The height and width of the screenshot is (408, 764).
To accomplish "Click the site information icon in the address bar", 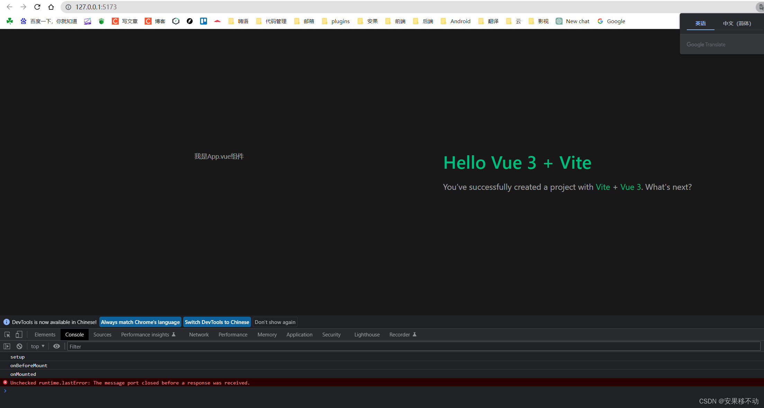I will click(69, 7).
